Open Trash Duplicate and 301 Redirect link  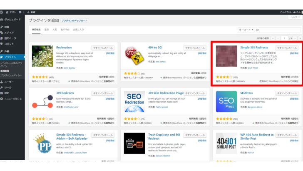tap(164, 136)
